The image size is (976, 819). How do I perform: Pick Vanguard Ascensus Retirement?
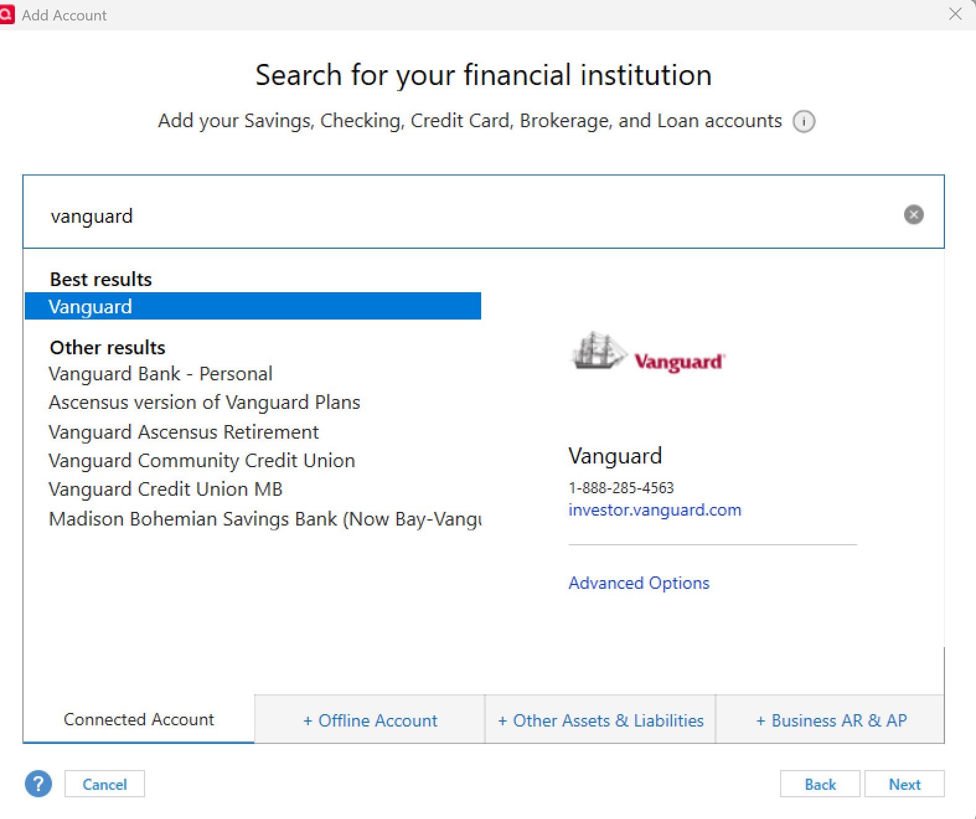184,432
